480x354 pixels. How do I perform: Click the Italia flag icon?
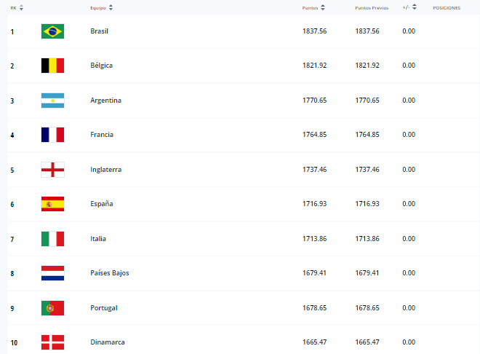[x=52, y=239]
